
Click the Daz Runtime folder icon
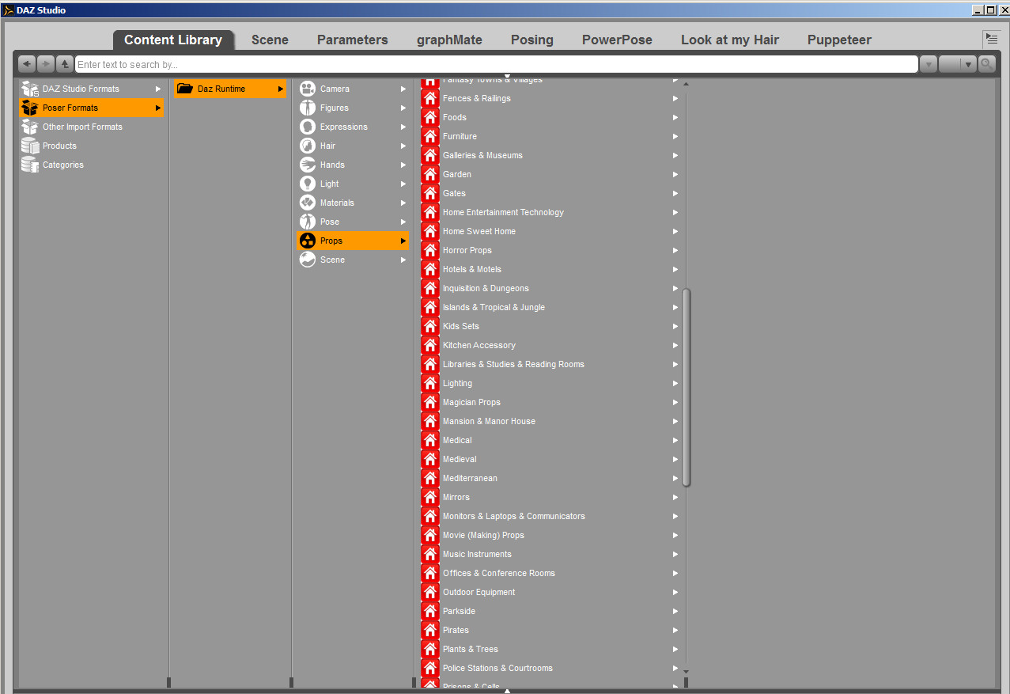(x=185, y=89)
